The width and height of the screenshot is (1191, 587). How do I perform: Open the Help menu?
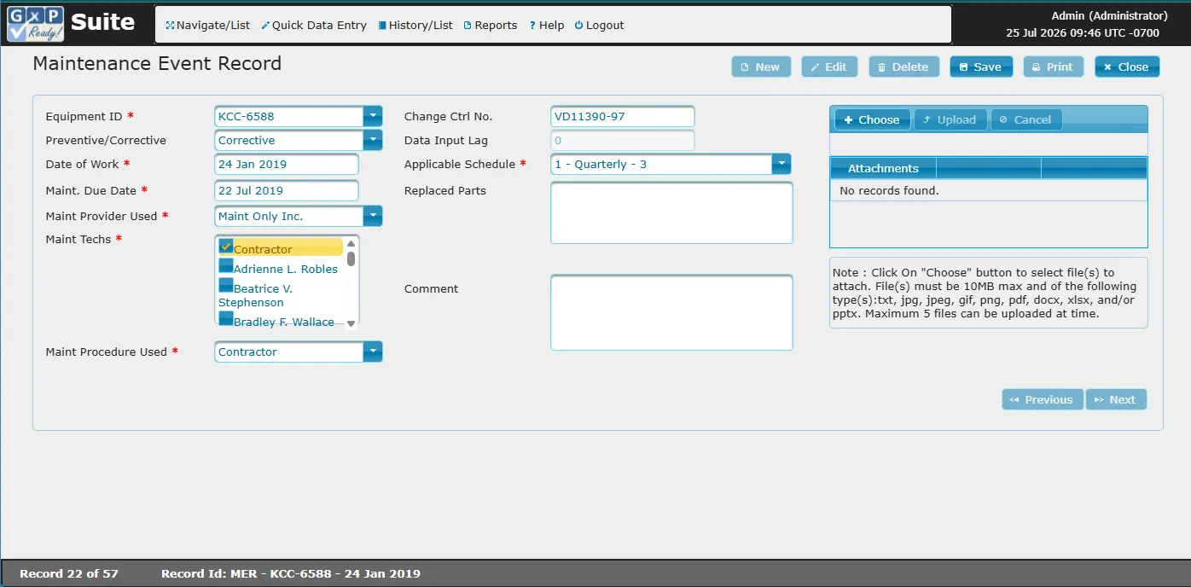(547, 26)
